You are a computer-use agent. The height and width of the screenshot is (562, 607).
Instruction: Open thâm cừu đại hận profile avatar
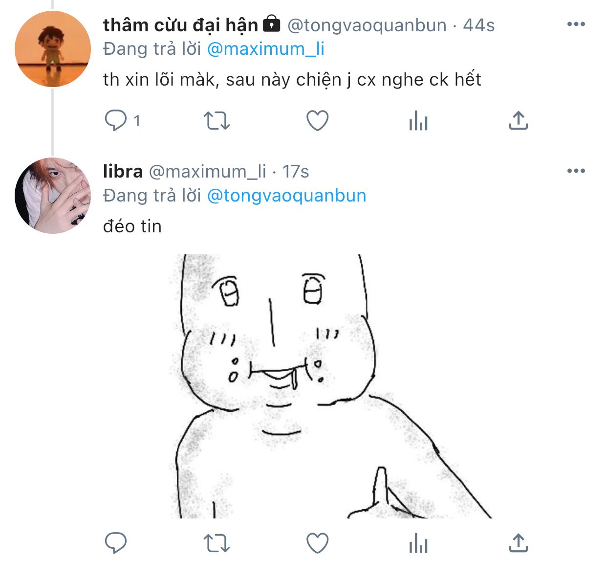53,49
